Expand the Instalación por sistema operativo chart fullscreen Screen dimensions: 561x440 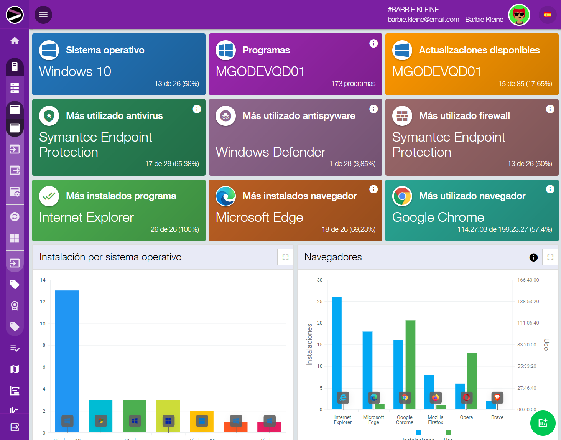pos(285,257)
